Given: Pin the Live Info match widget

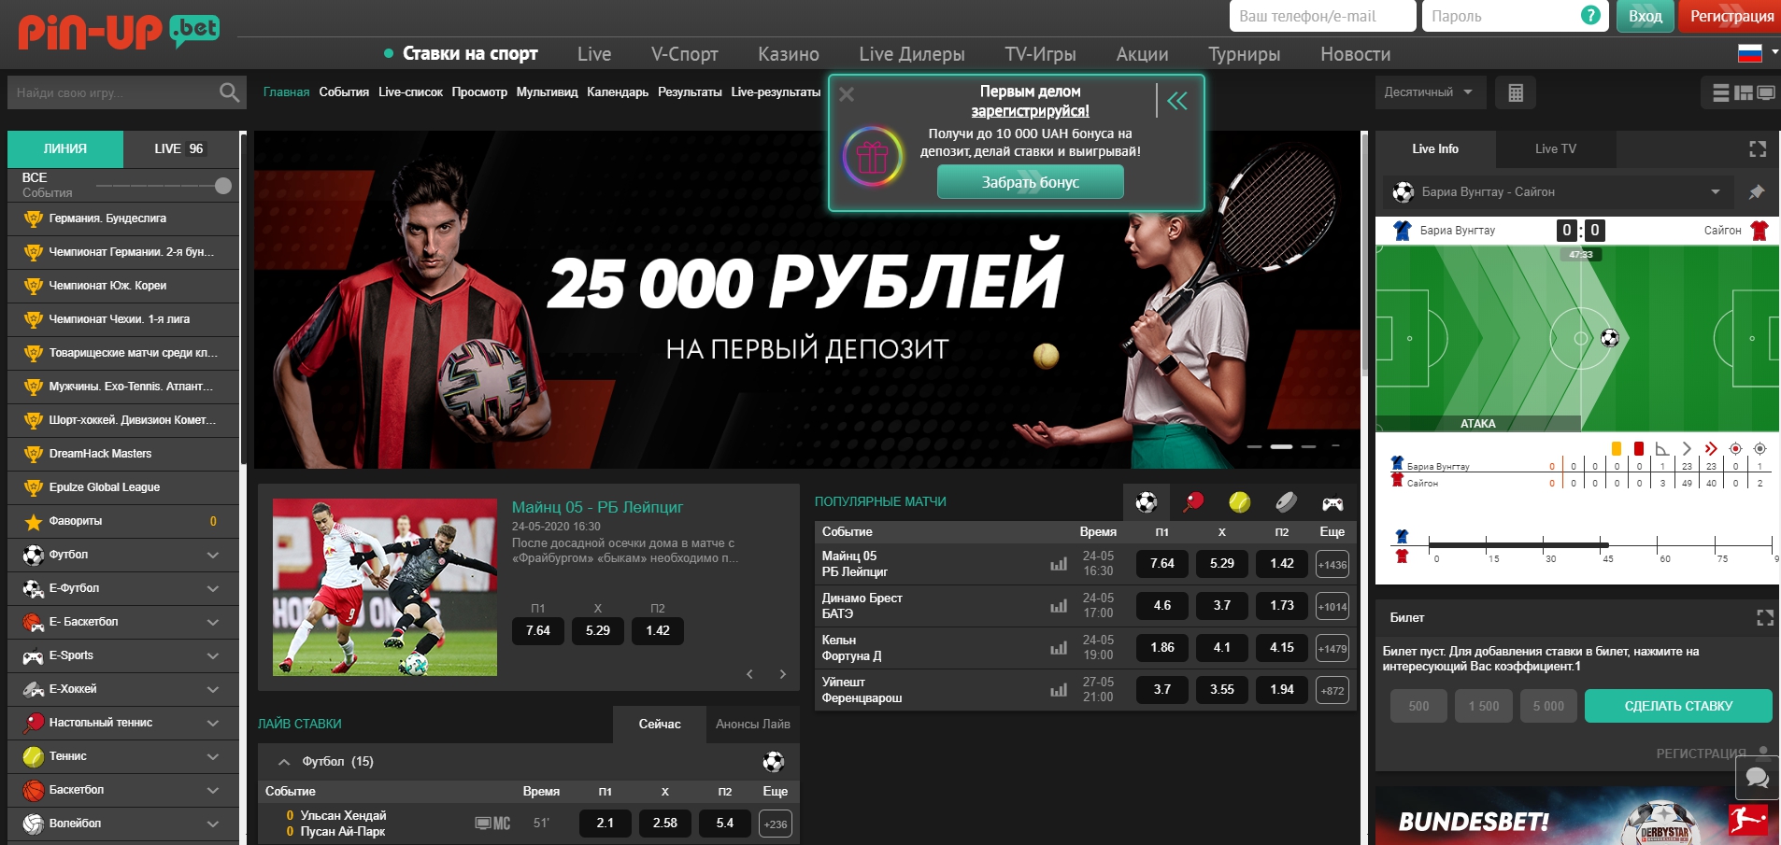Looking at the screenshot, I should pos(1757,191).
